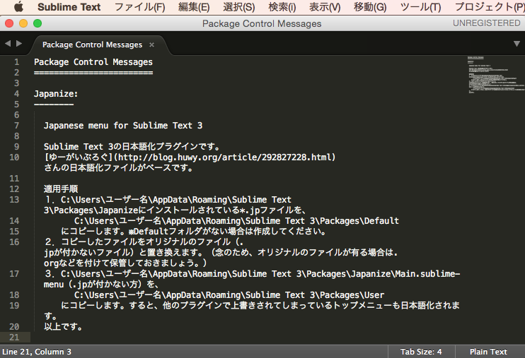
Task: Open the Apple menu
Action: (x=18, y=6)
